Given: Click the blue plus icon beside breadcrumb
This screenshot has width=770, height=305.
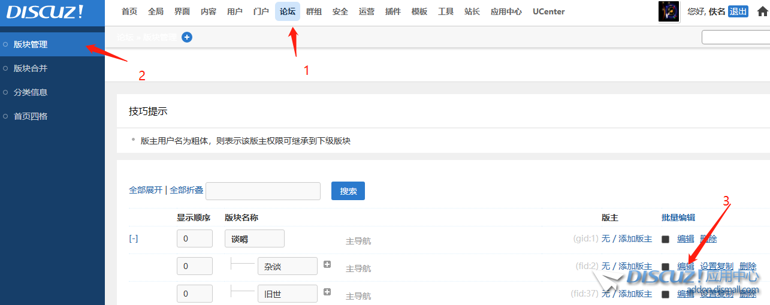Looking at the screenshot, I should tap(187, 37).
